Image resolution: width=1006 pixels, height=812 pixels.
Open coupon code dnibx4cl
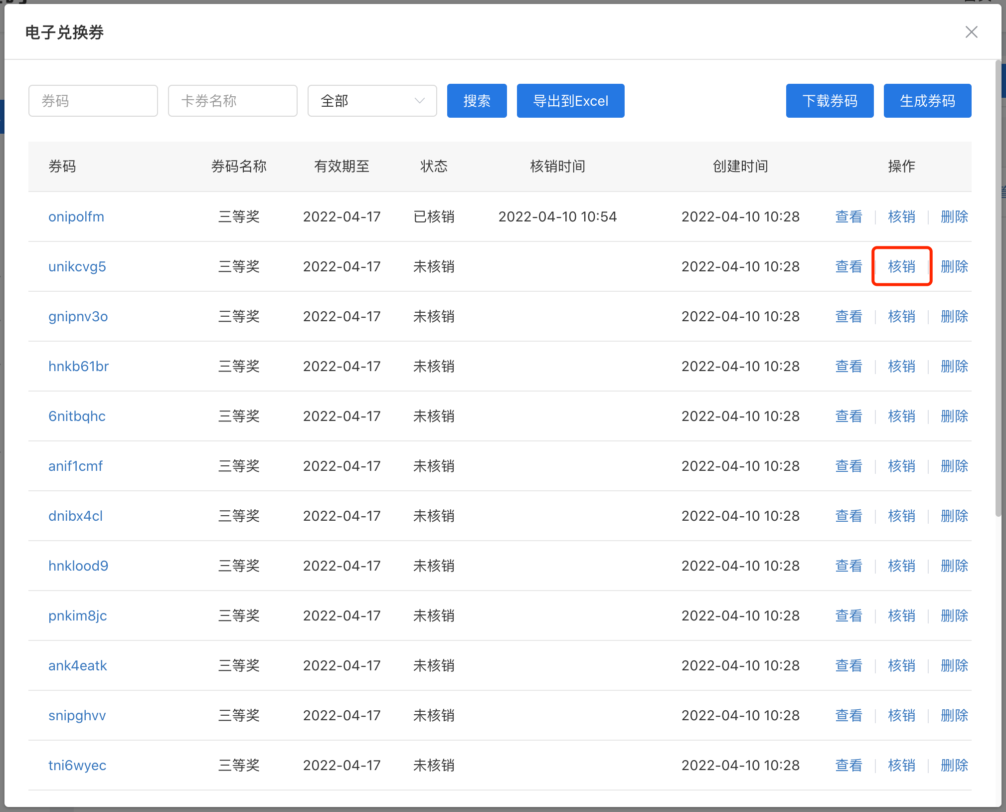pos(76,516)
